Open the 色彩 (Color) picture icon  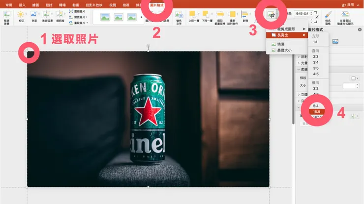[x=33, y=15]
